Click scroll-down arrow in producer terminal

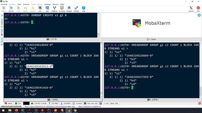coord(98,36)
